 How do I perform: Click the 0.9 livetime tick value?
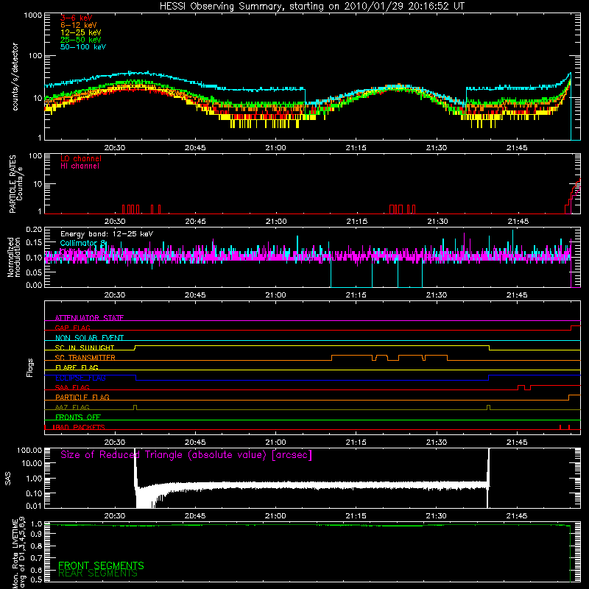click(36, 534)
